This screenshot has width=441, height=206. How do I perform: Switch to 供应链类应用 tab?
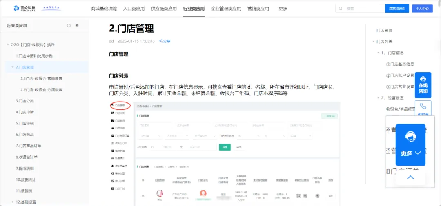pyautogui.click(x=164, y=9)
